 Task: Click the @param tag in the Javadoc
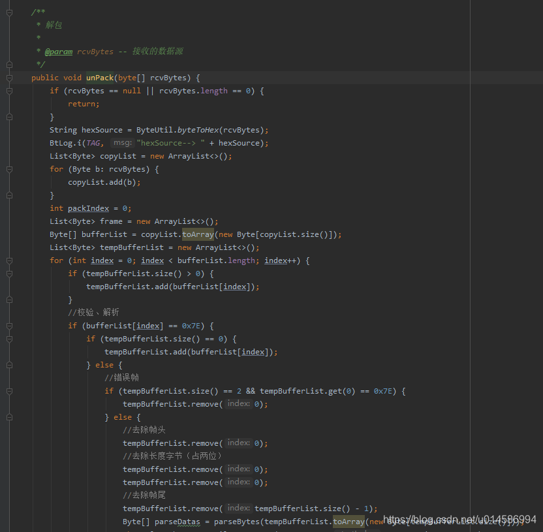59,52
